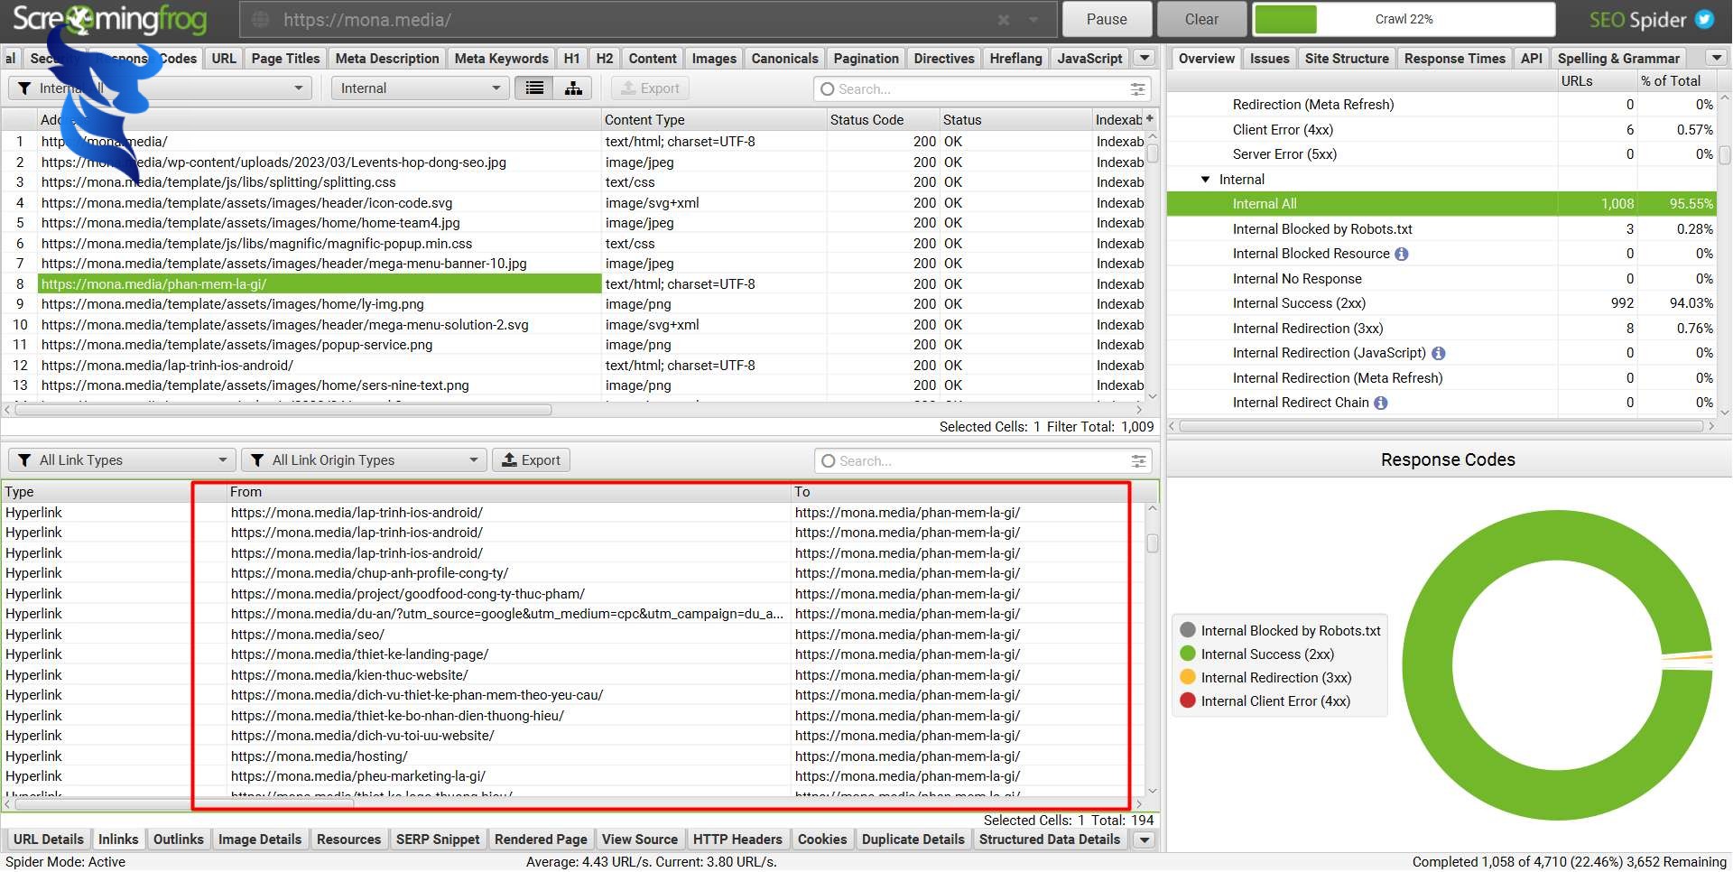
Task: Open the HTTP Headers bottom tab
Action: click(737, 840)
